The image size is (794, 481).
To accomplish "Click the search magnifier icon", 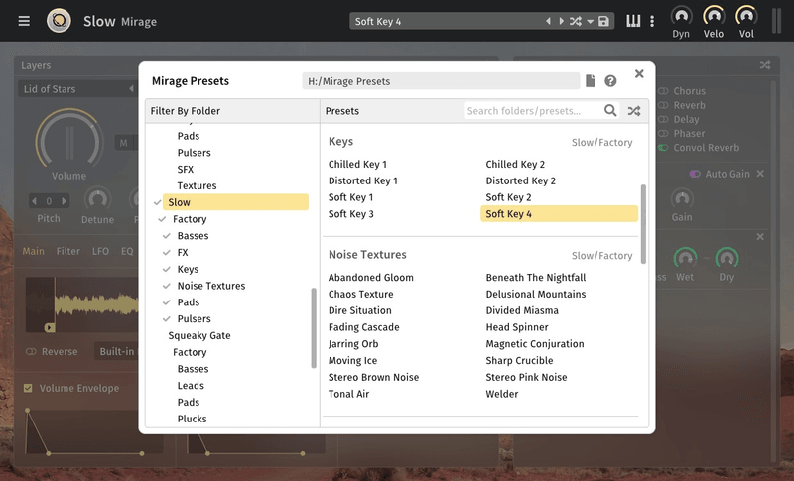I will click(611, 111).
